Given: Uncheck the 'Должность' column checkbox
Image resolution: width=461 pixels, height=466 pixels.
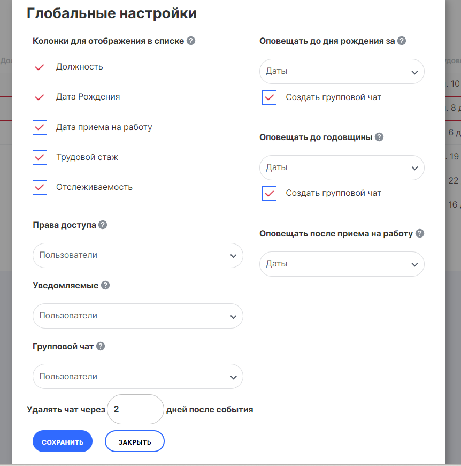Looking at the screenshot, I should point(40,67).
